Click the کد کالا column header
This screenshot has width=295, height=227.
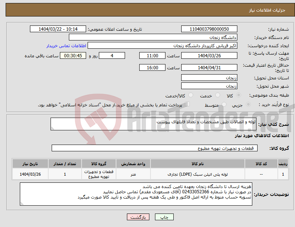point(261,164)
